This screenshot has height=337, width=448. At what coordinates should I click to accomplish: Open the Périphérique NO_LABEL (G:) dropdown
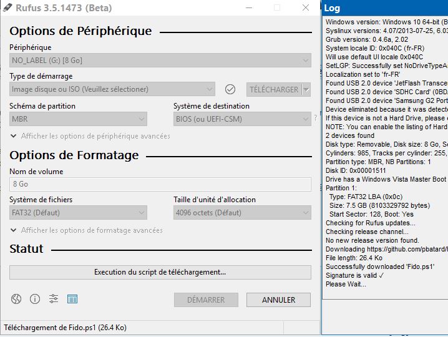160,61
